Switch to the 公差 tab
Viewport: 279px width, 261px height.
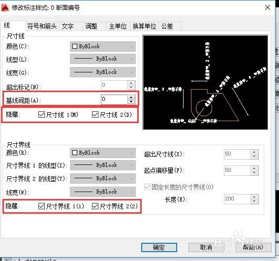(170, 27)
